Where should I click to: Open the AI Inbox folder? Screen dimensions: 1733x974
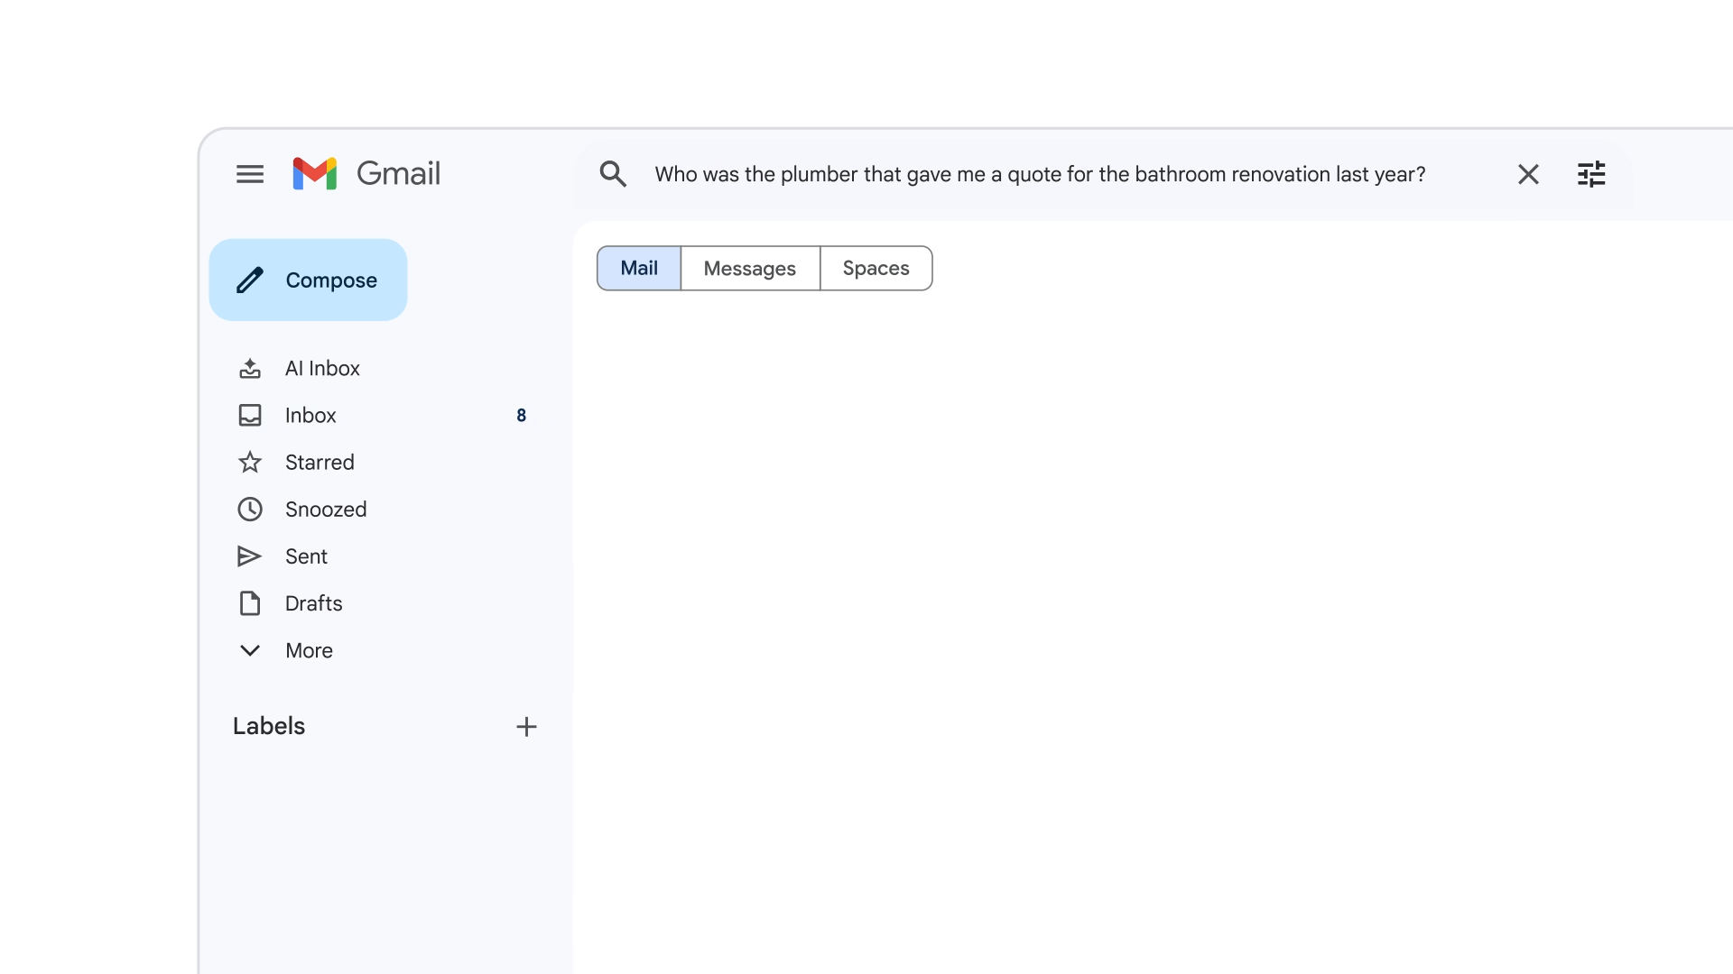click(322, 368)
